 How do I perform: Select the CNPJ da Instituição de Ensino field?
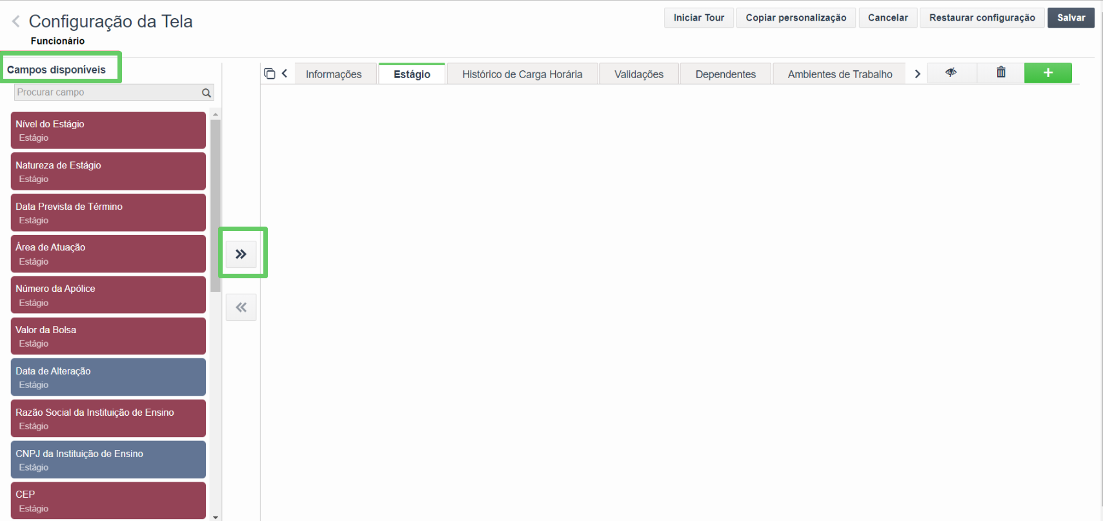(x=108, y=460)
